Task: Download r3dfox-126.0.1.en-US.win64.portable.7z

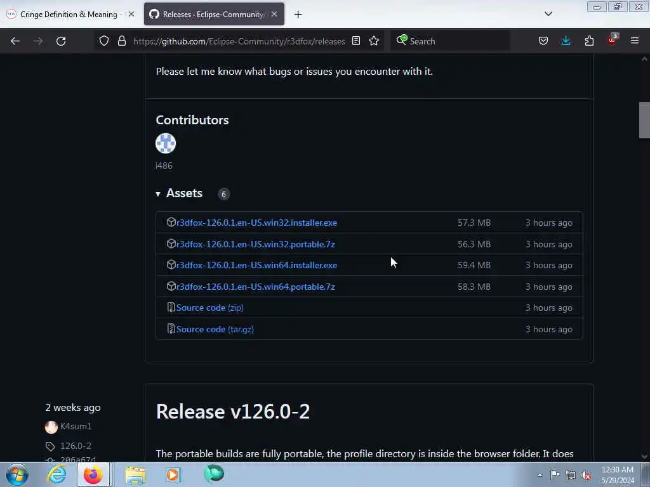Action: [256, 287]
